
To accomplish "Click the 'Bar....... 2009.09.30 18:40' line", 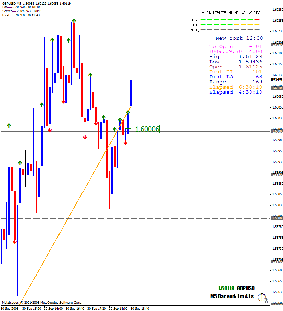I will tap(21, 7).
